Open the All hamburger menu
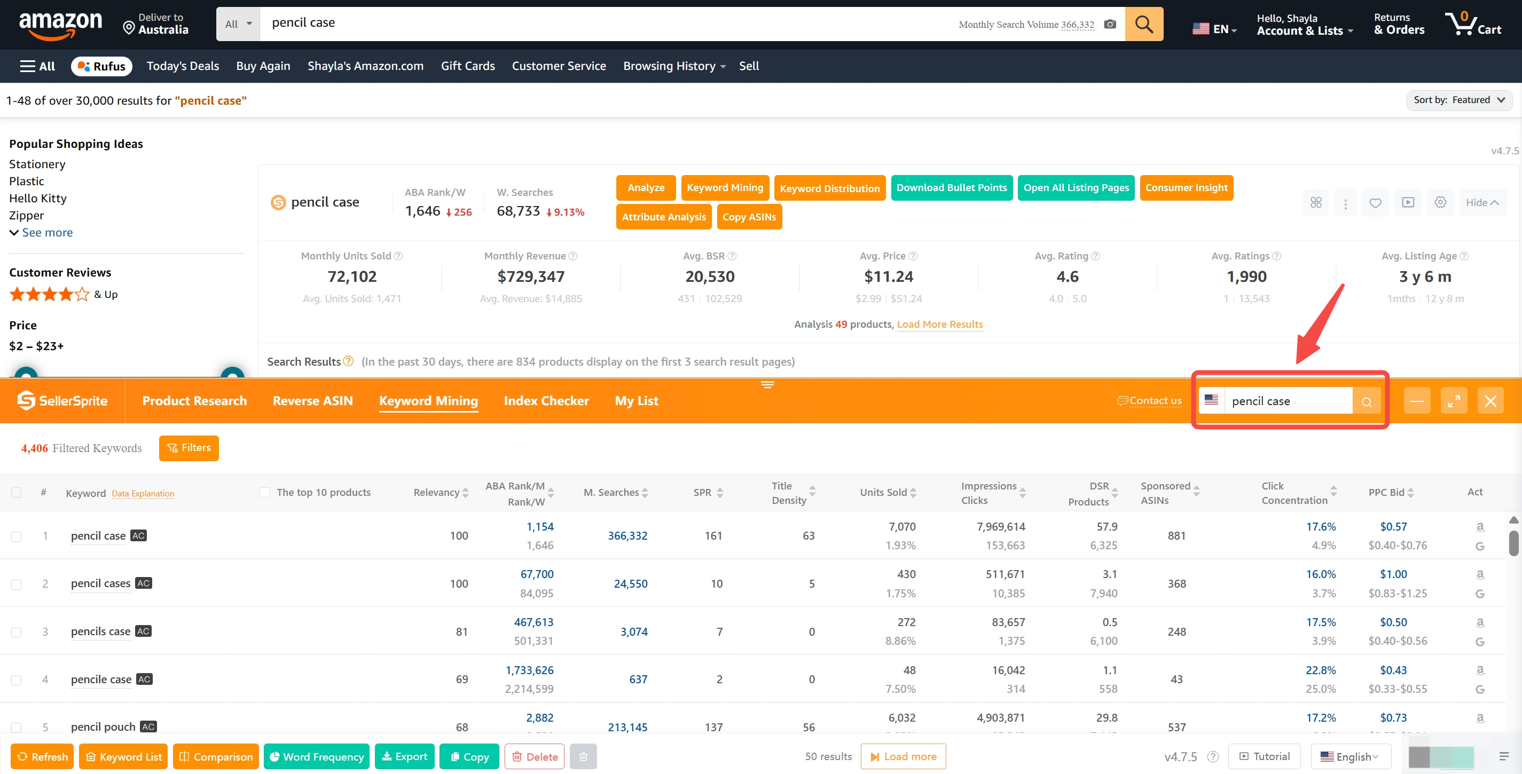 37,66
